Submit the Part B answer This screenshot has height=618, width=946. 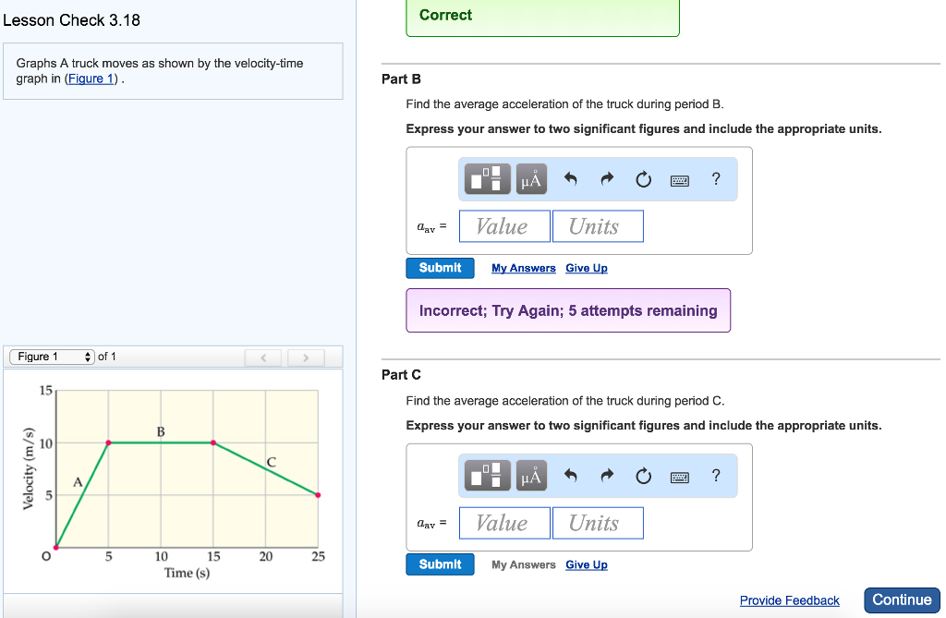pyautogui.click(x=440, y=267)
